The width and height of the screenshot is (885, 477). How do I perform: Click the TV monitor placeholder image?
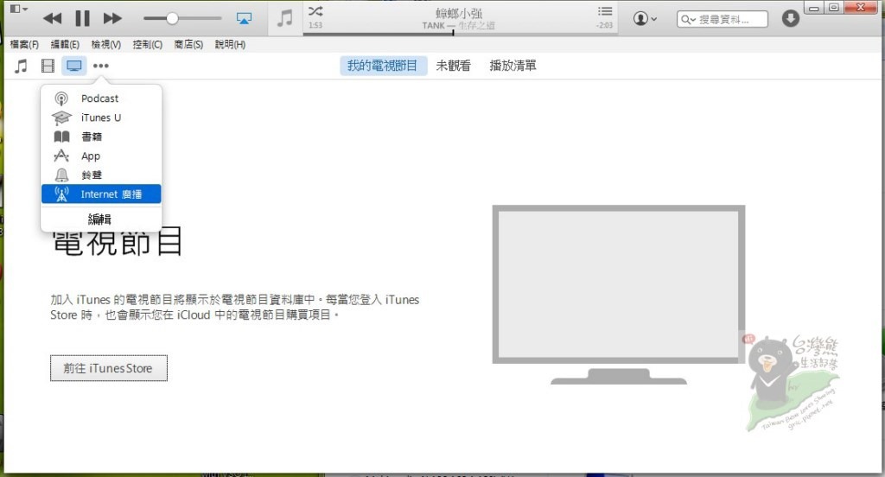(619, 295)
